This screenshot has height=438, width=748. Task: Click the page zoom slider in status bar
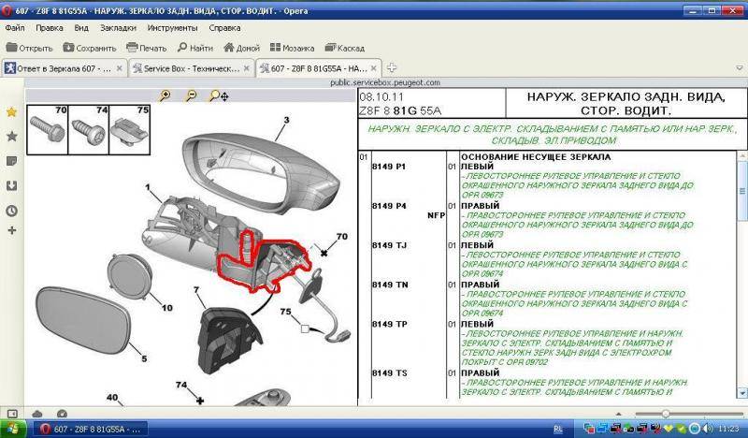pos(664,413)
